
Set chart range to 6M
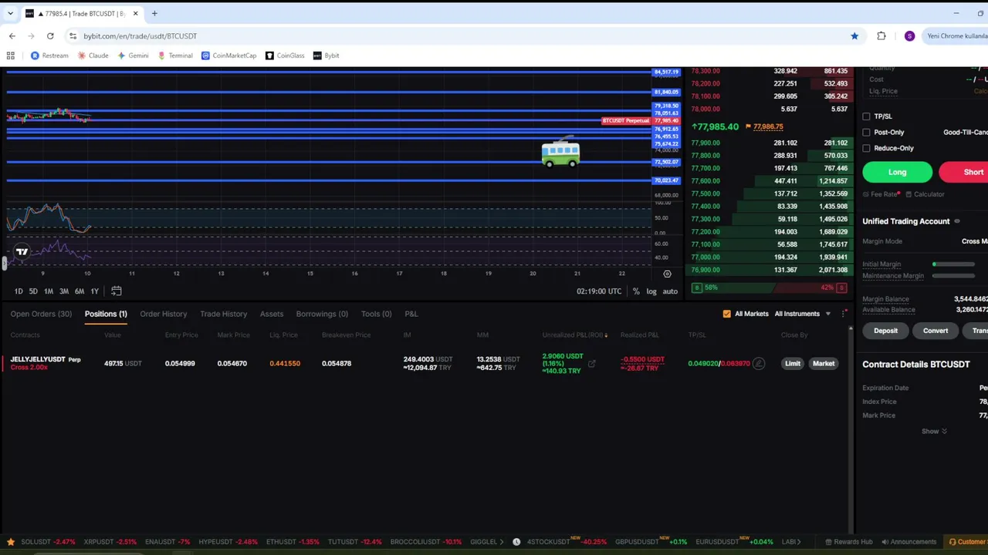80,291
